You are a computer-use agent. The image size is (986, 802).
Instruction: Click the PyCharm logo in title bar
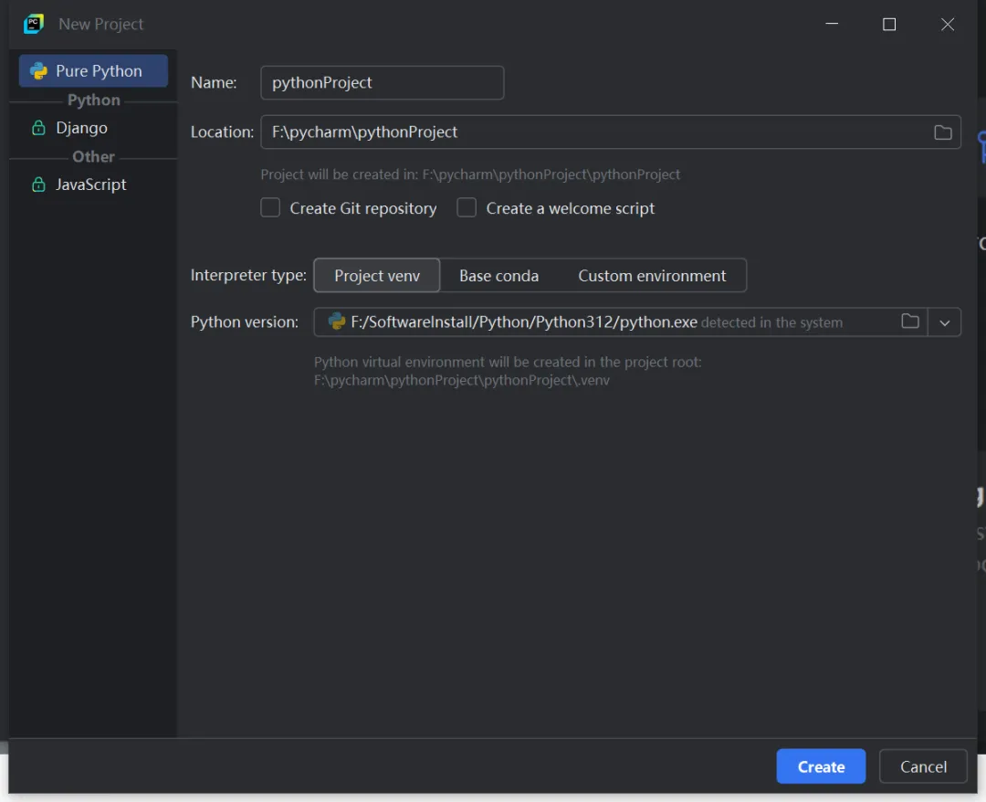coord(34,24)
